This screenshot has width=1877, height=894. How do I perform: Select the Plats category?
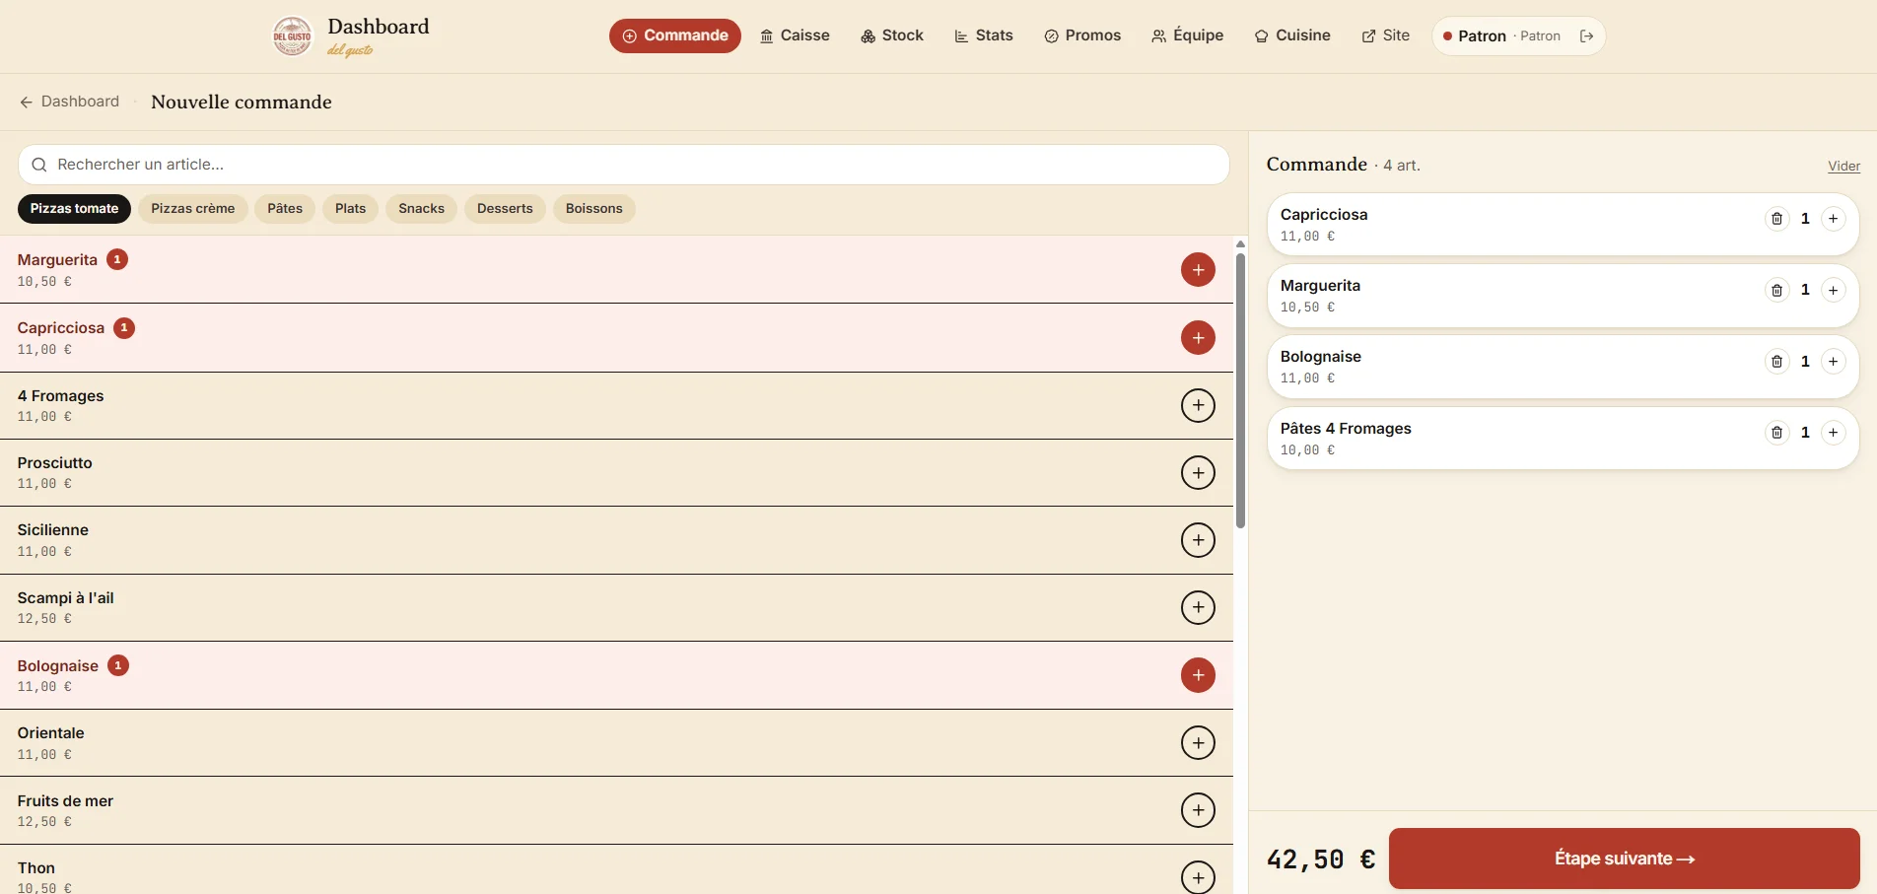tap(350, 209)
